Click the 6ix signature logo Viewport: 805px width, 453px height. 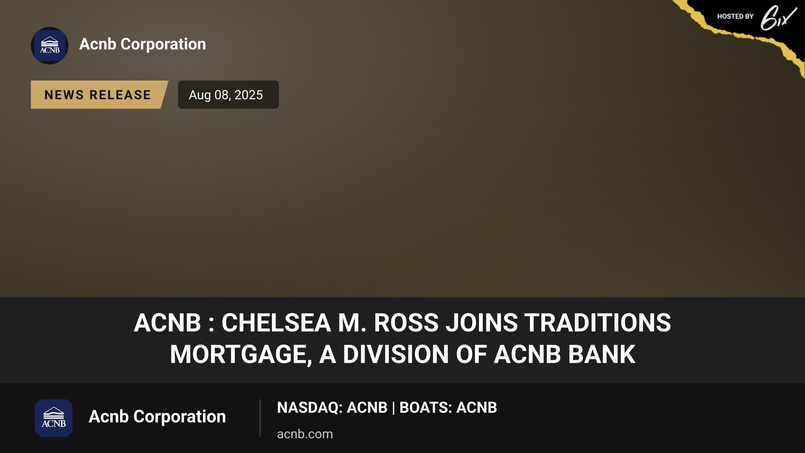pyautogui.click(x=779, y=17)
